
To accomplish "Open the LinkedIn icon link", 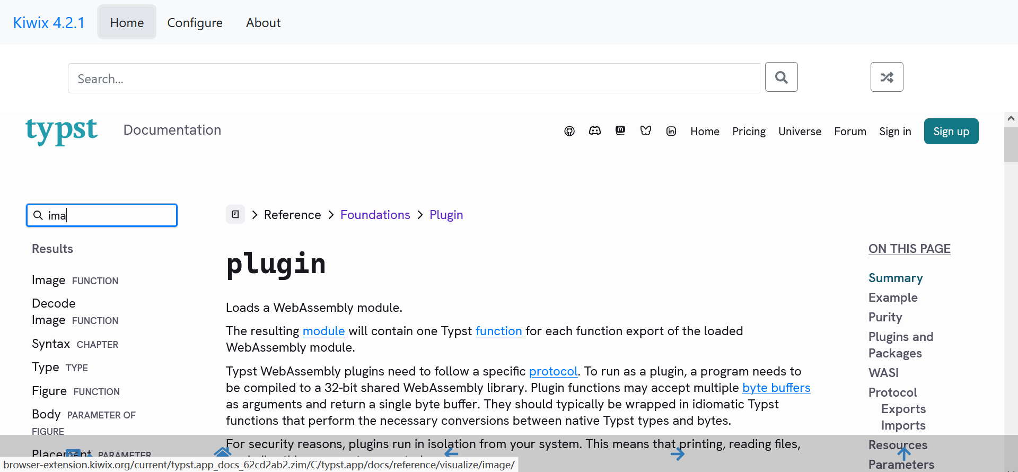I will tap(671, 131).
